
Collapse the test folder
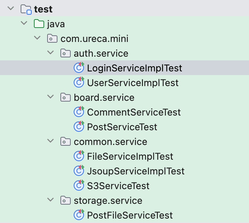[10, 9]
